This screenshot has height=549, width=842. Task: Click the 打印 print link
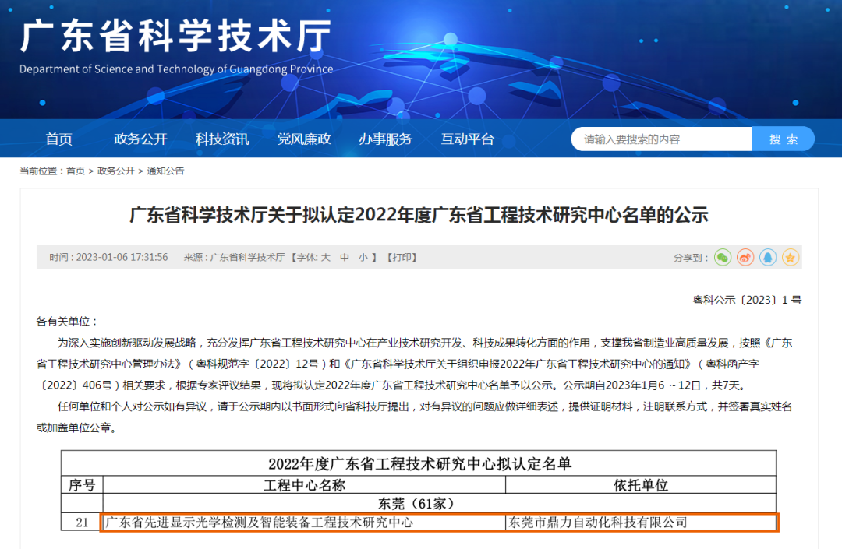[x=402, y=258]
